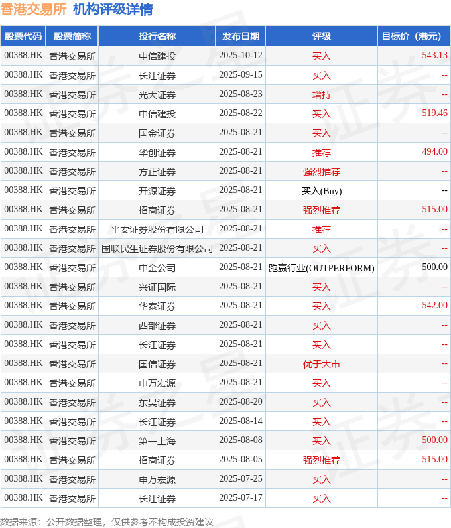Sort by the 发布日期 column header
This screenshot has width=451, height=528.
tap(241, 36)
